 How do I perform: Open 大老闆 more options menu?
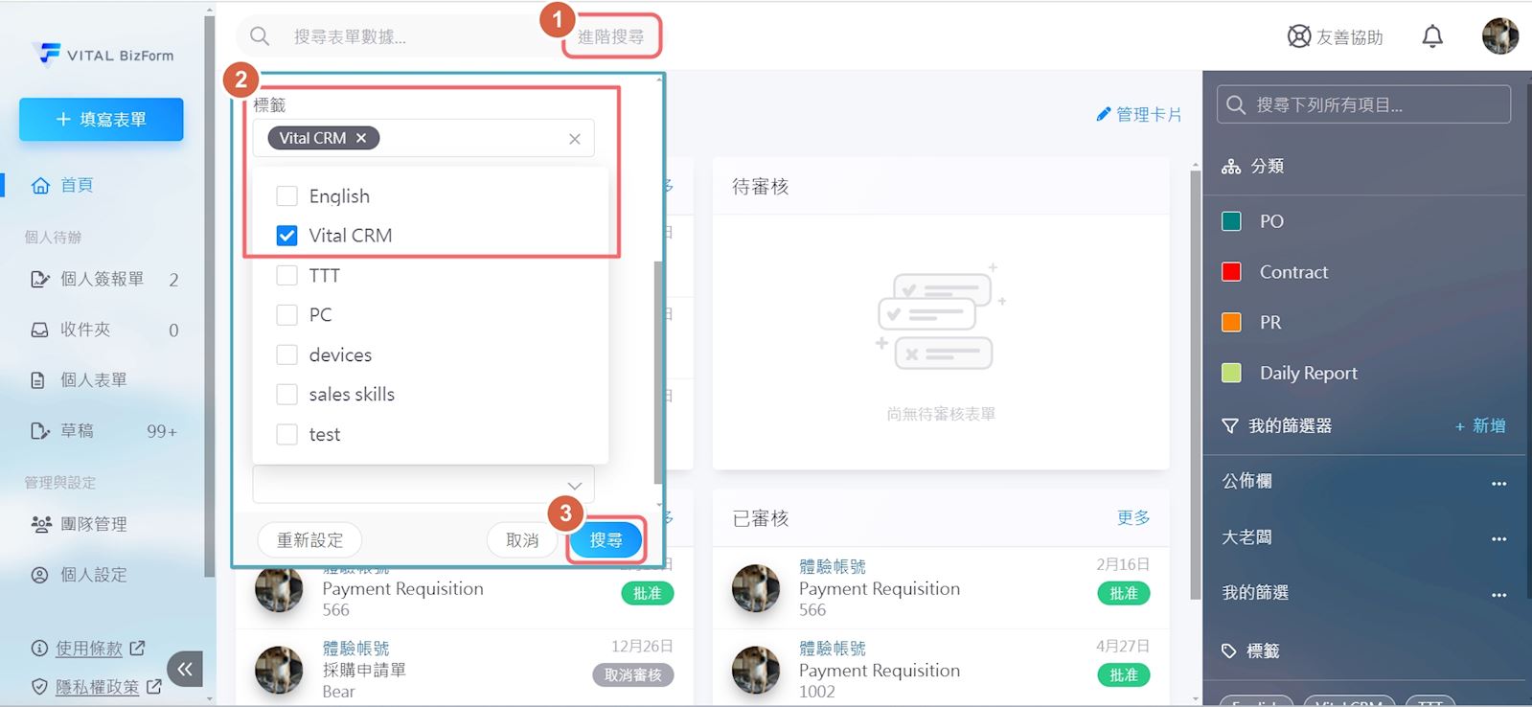coord(1498,538)
